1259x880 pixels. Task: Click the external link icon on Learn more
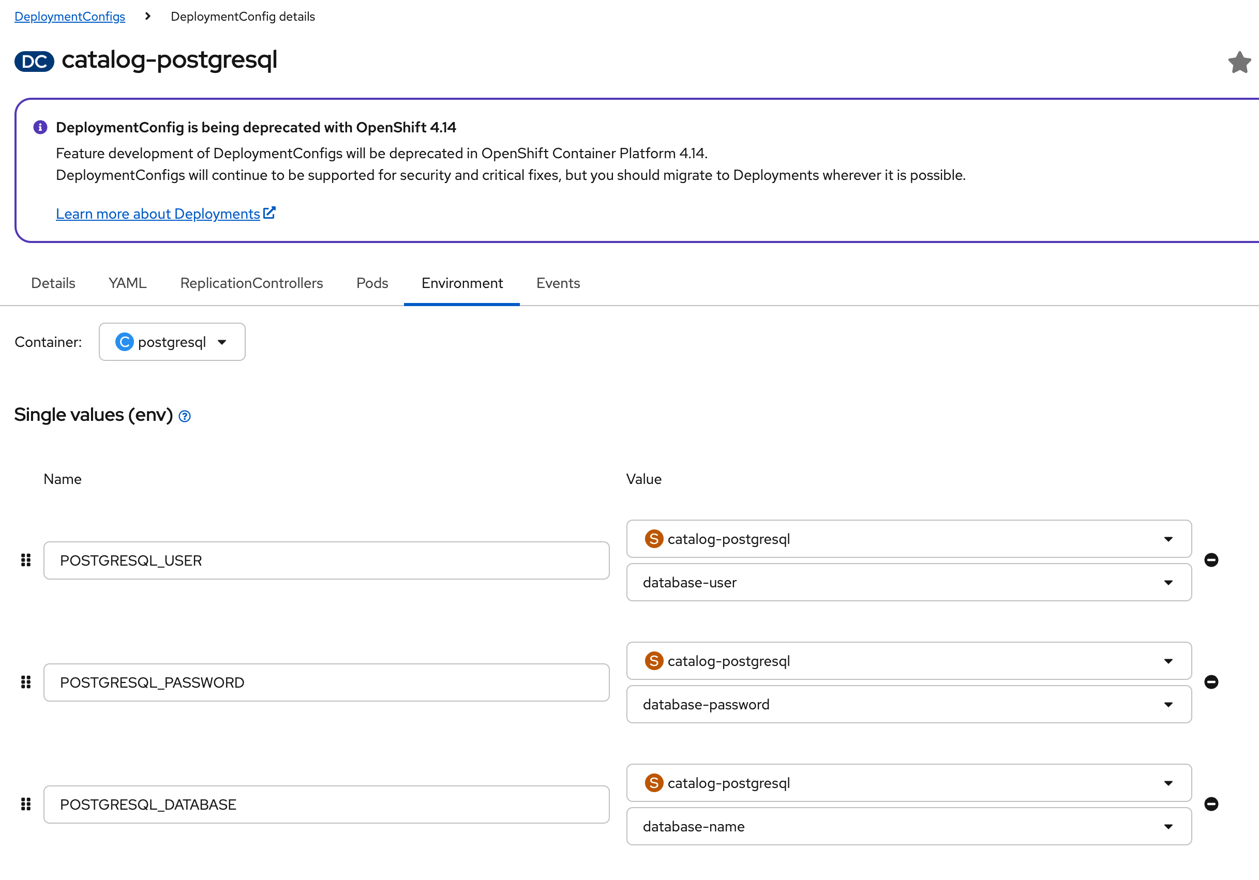pos(269,212)
